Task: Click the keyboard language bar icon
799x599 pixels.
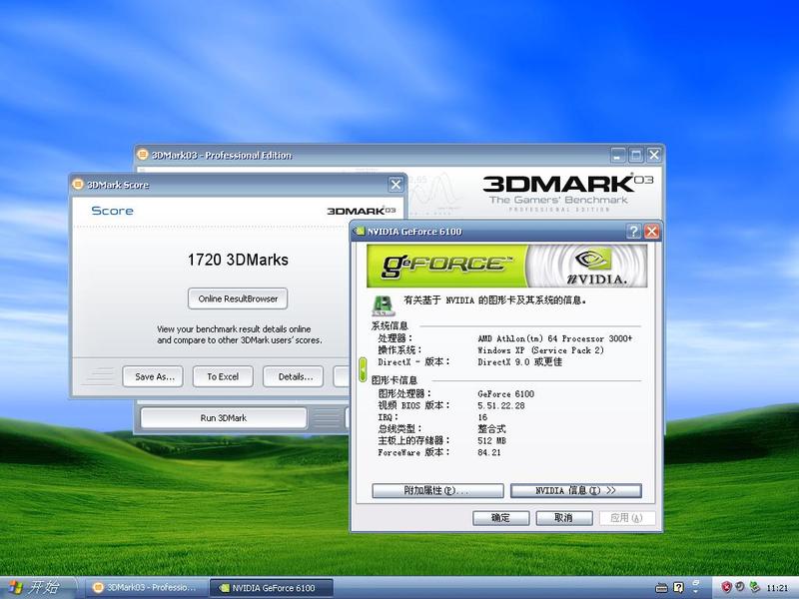Action: (661, 588)
